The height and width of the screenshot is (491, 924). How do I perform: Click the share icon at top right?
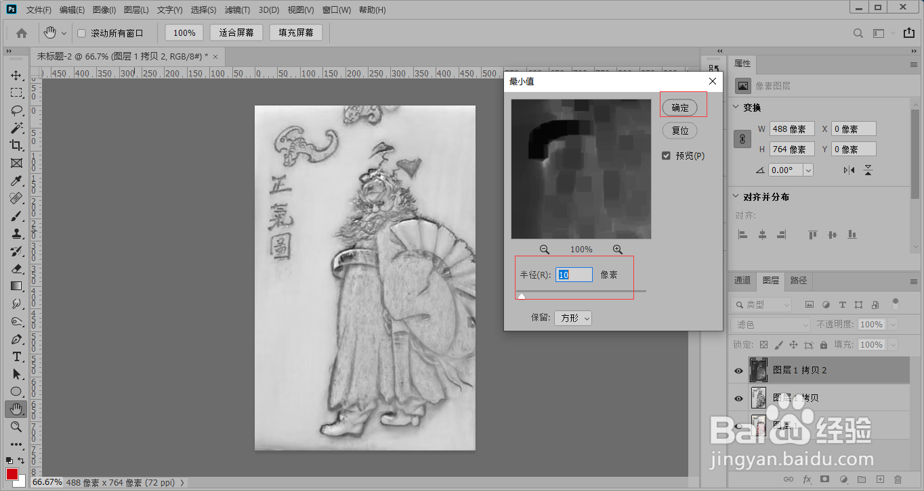(x=909, y=33)
